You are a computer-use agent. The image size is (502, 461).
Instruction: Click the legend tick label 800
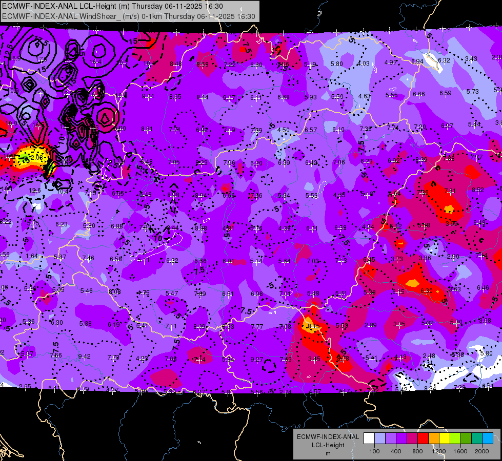417,451
